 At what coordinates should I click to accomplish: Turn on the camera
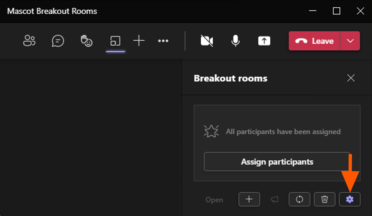pos(207,41)
